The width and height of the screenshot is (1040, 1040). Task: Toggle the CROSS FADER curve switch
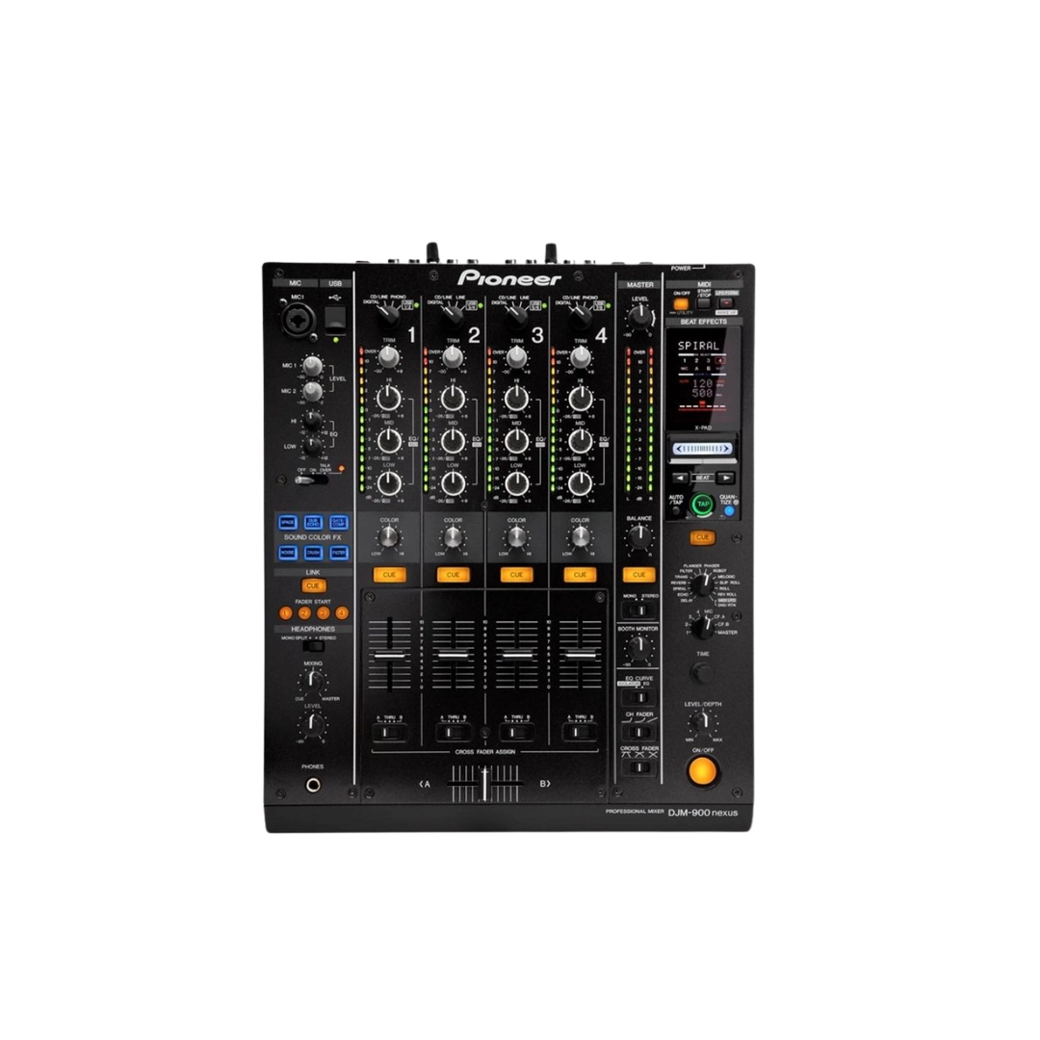[639, 767]
